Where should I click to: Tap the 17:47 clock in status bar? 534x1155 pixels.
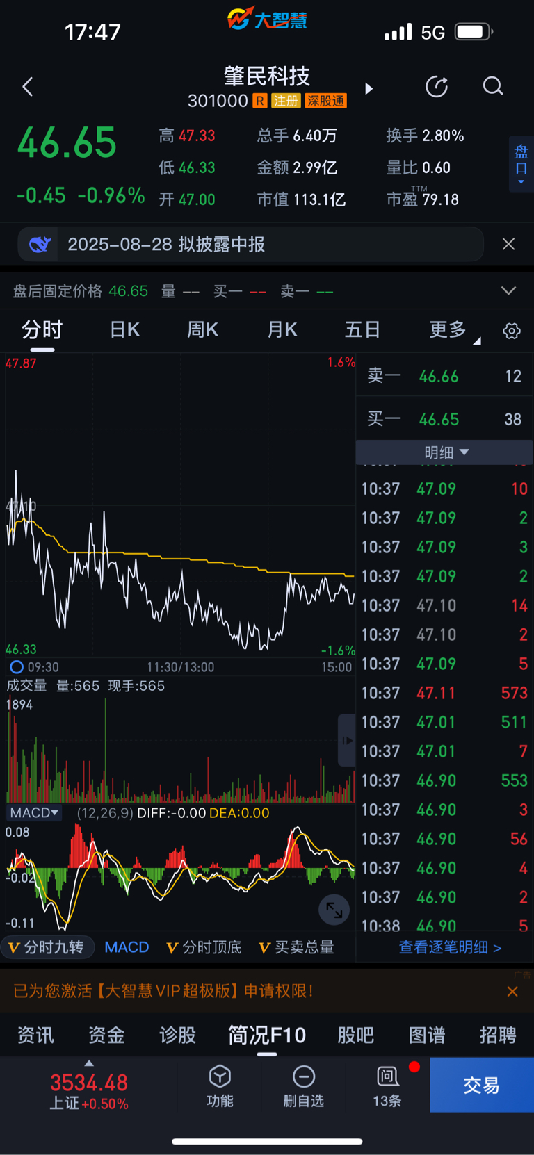92,32
